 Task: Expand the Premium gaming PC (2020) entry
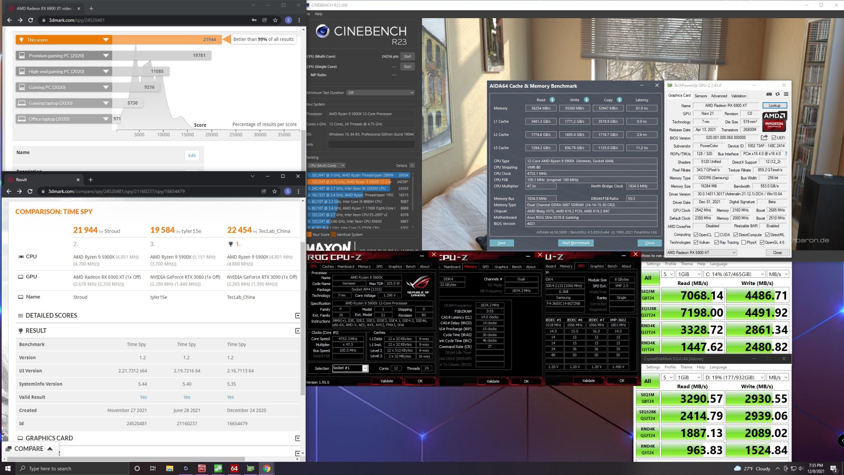pos(106,55)
